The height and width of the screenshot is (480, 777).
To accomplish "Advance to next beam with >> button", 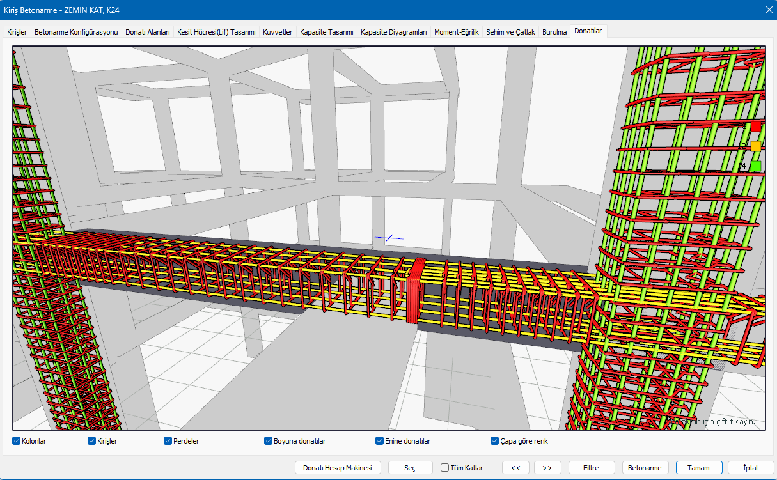I will (x=547, y=468).
